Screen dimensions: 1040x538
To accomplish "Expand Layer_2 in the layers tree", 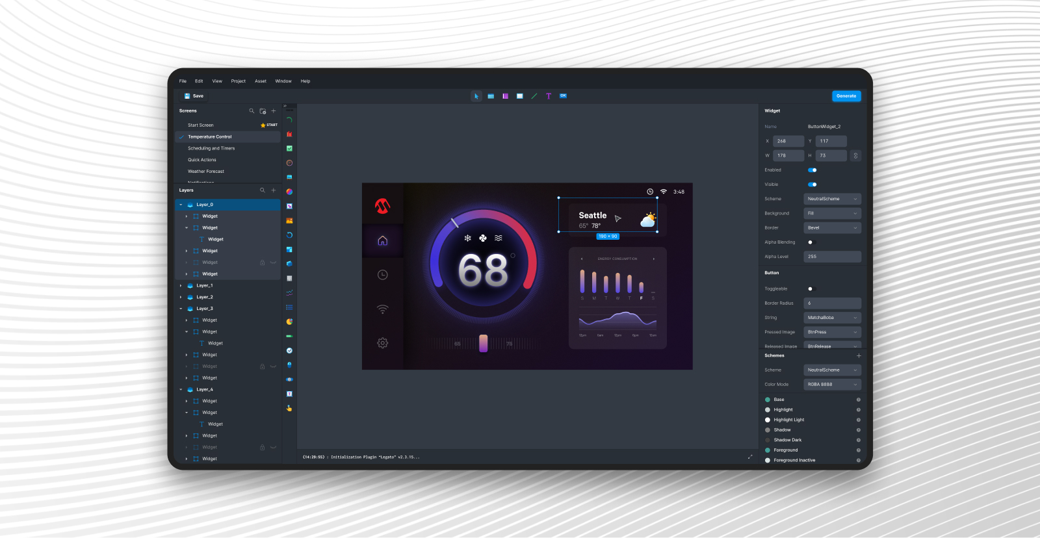I will [181, 297].
